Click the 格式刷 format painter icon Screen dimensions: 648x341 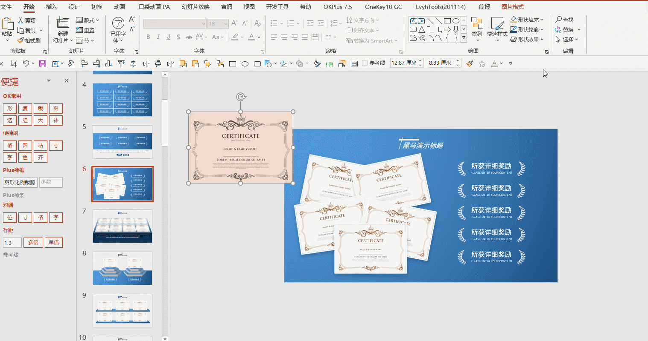21,40
